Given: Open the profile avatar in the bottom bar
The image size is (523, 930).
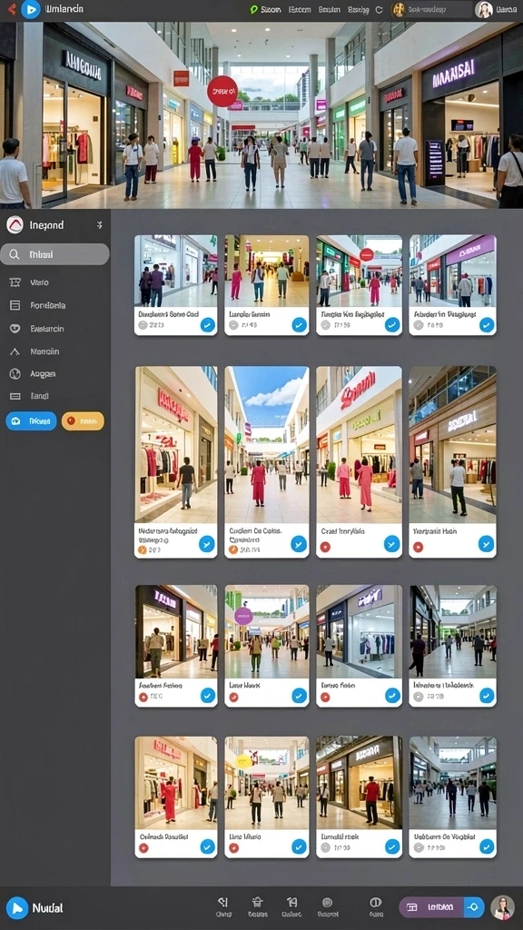Looking at the screenshot, I should pos(502,907).
